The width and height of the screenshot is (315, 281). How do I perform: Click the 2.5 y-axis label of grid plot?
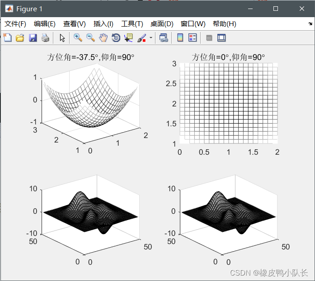[171, 83]
